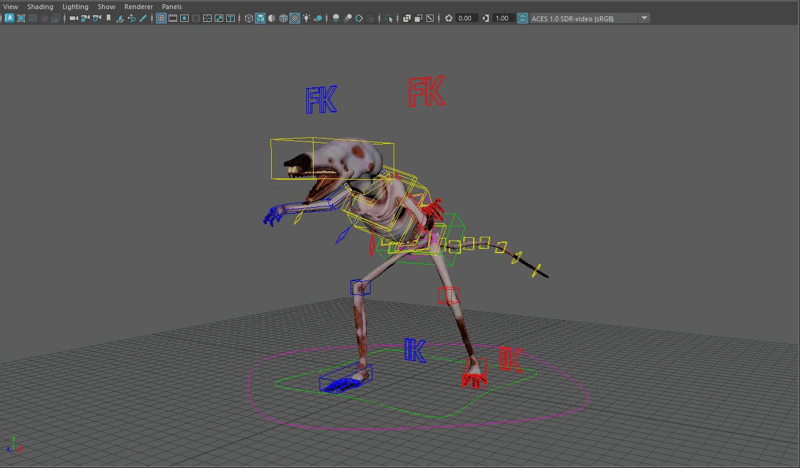Viewport: 800px width, 468px height.
Task: Open the Grease Pencil tool
Action: pyautogui.click(x=143, y=18)
